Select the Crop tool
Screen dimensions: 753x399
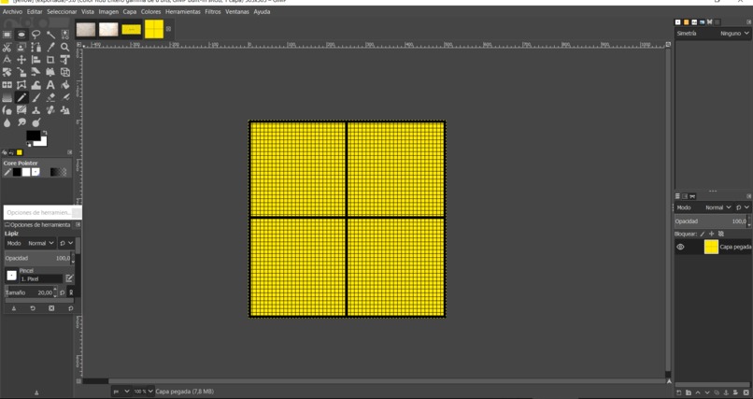point(50,60)
